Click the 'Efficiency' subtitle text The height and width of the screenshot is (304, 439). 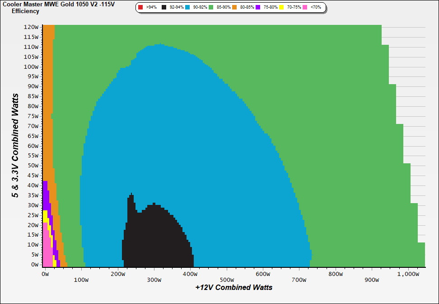25,11
